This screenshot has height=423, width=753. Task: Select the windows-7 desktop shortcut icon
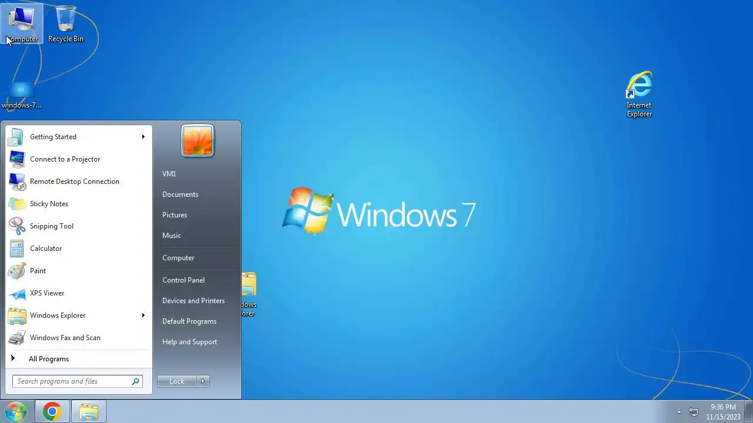[x=22, y=95]
